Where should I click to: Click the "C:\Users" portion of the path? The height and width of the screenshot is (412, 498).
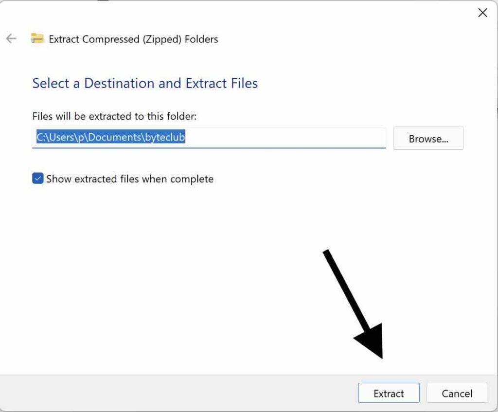click(x=53, y=138)
